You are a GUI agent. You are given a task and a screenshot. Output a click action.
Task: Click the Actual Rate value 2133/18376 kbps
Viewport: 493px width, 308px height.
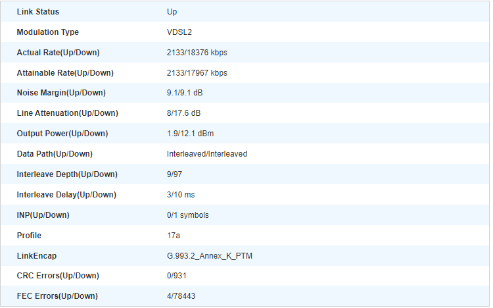tap(197, 53)
